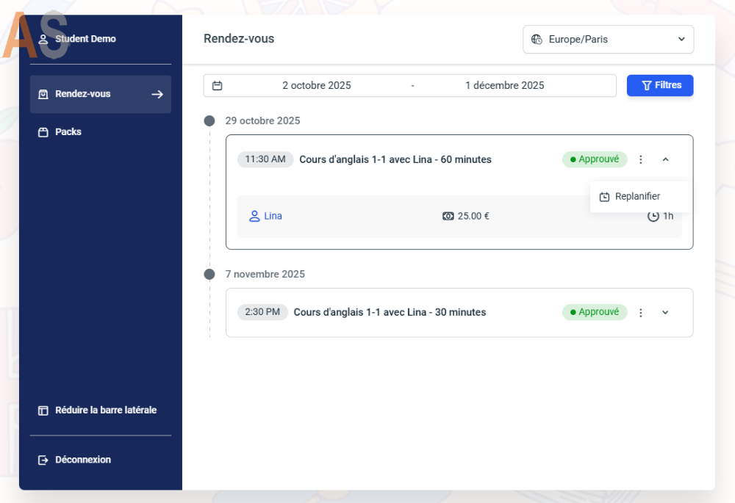This screenshot has height=503, width=735.
Task: Reduce the sidebar with Réduire la barre latérale
Action: [x=105, y=410]
